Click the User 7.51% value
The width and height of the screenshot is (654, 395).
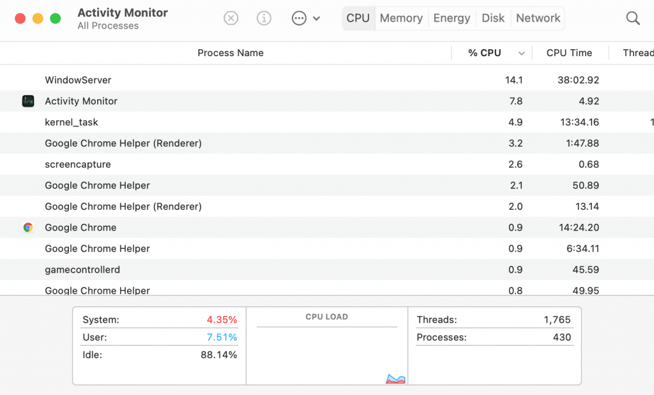[x=222, y=337]
